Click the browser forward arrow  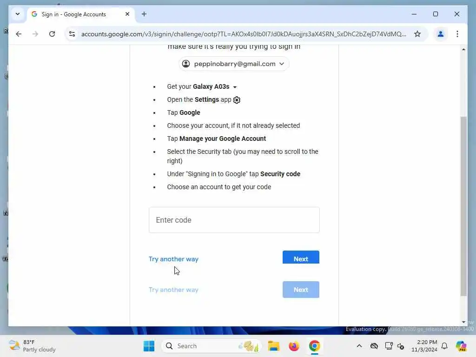tap(35, 34)
